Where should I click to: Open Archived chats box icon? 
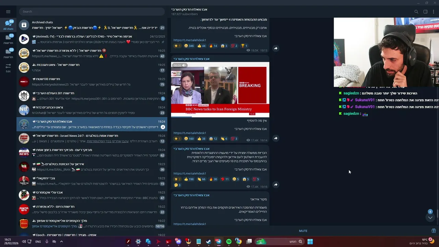24,25
